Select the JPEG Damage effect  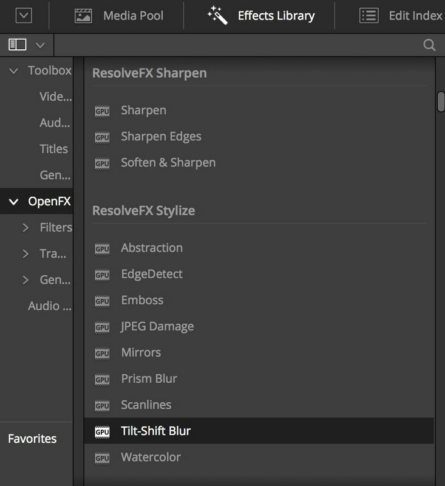(157, 327)
